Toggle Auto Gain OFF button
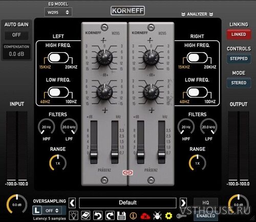The width and height of the screenshot is (256, 222). coord(16,35)
